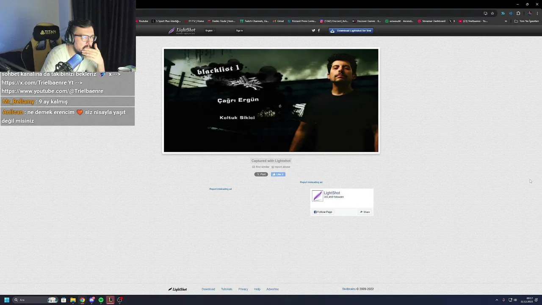Open the blacklist screenshot image
The width and height of the screenshot is (542, 305).
[x=271, y=100]
